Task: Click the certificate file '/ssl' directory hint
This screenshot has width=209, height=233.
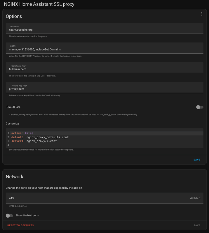Action: [32, 76]
